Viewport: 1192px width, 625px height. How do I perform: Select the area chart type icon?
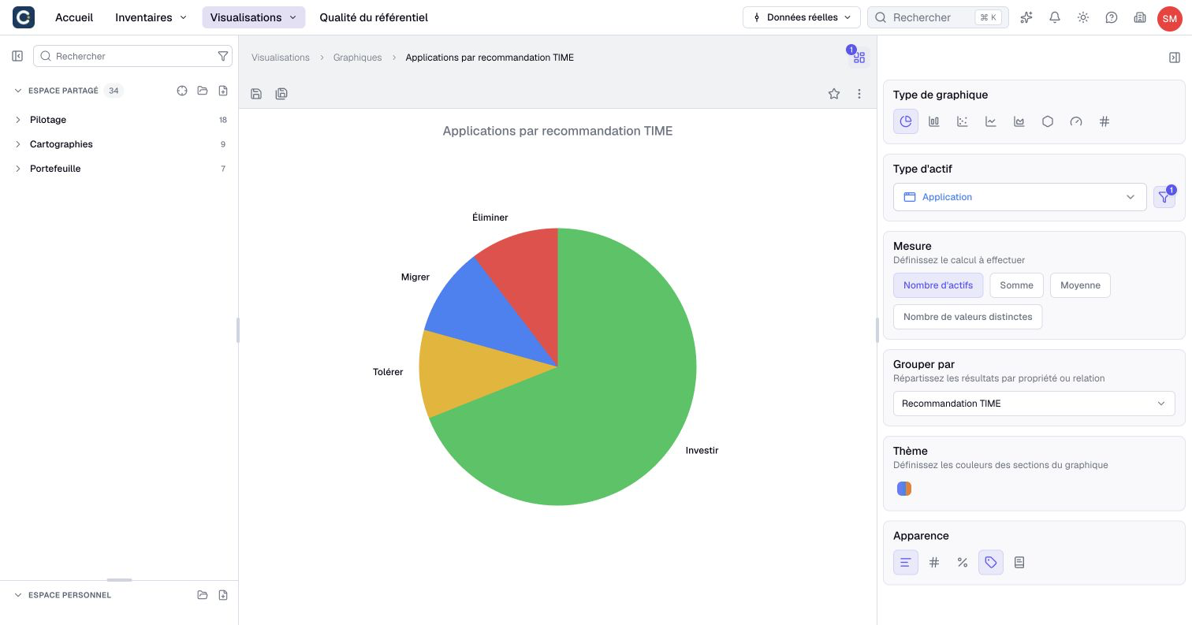point(1019,121)
